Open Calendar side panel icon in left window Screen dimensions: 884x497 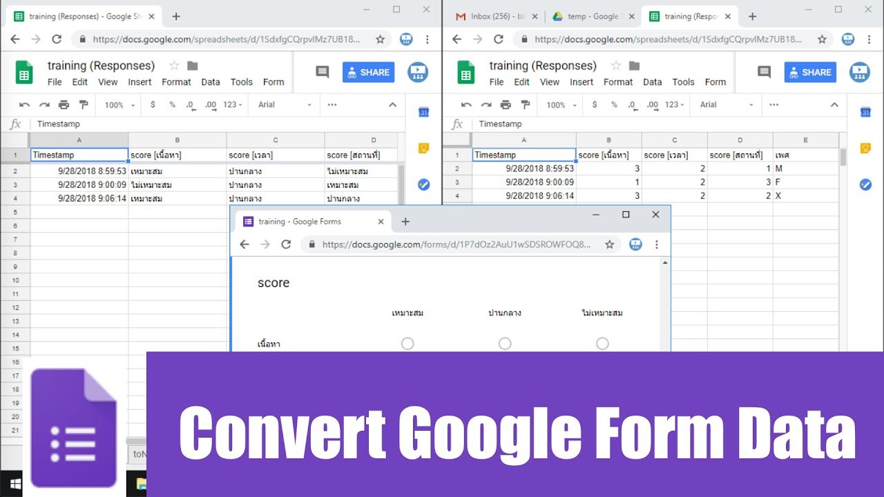point(424,112)
